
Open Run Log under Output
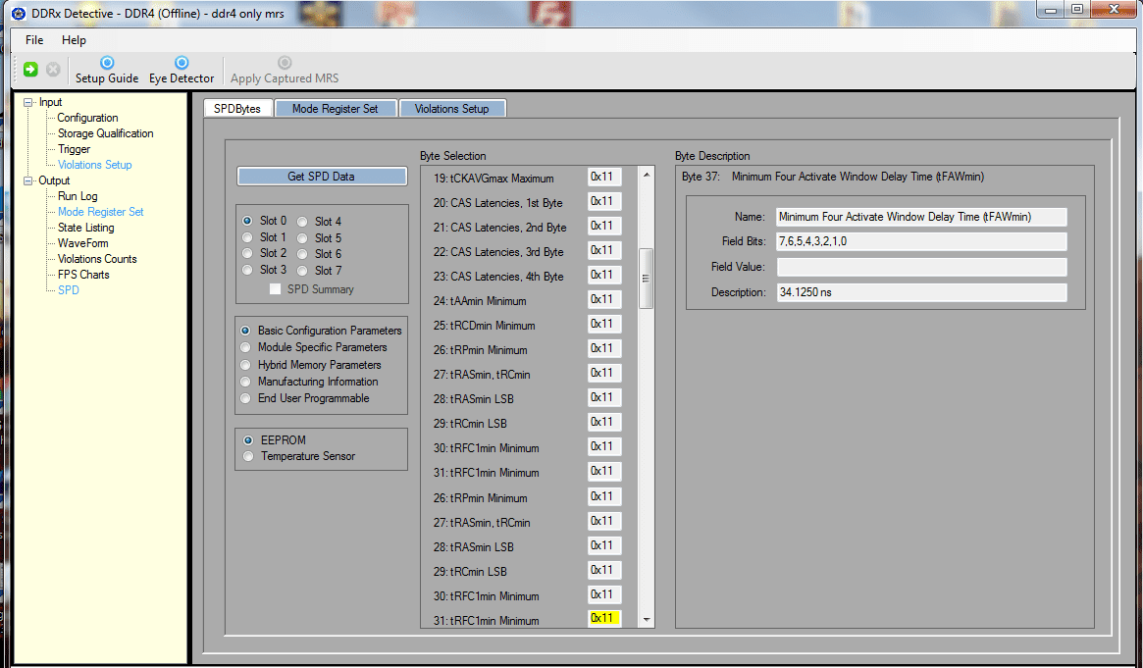78,196
